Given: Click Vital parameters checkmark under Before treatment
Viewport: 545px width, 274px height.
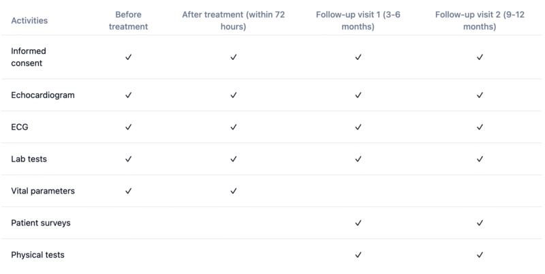Looking at the screenshot, I should (x=128, y=191).
